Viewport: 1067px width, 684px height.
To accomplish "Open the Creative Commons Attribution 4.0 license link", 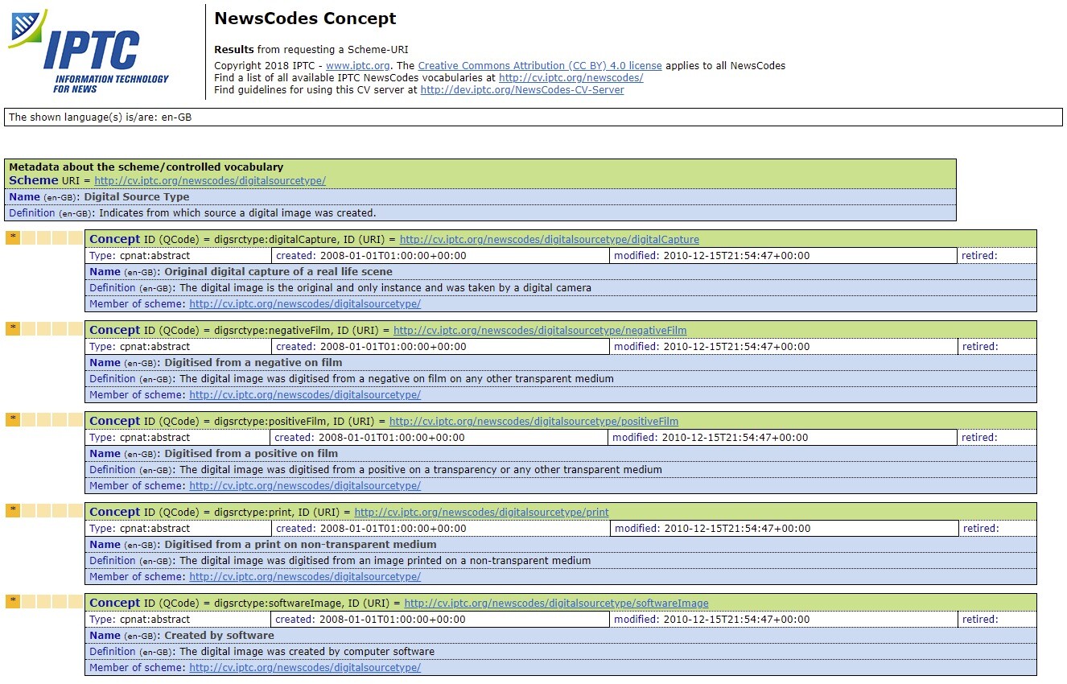I will click(x=539, y=66).
